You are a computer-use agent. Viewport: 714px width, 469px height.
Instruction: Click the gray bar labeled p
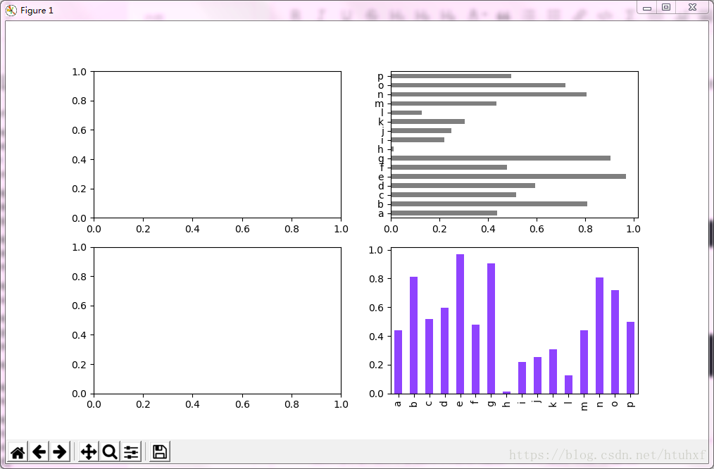pyautogui.click(x=451, y=76)
